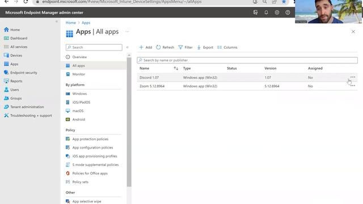Bookmark page with star icon
This screenshot has width=363, height=204.
click(x=284, y=2)
